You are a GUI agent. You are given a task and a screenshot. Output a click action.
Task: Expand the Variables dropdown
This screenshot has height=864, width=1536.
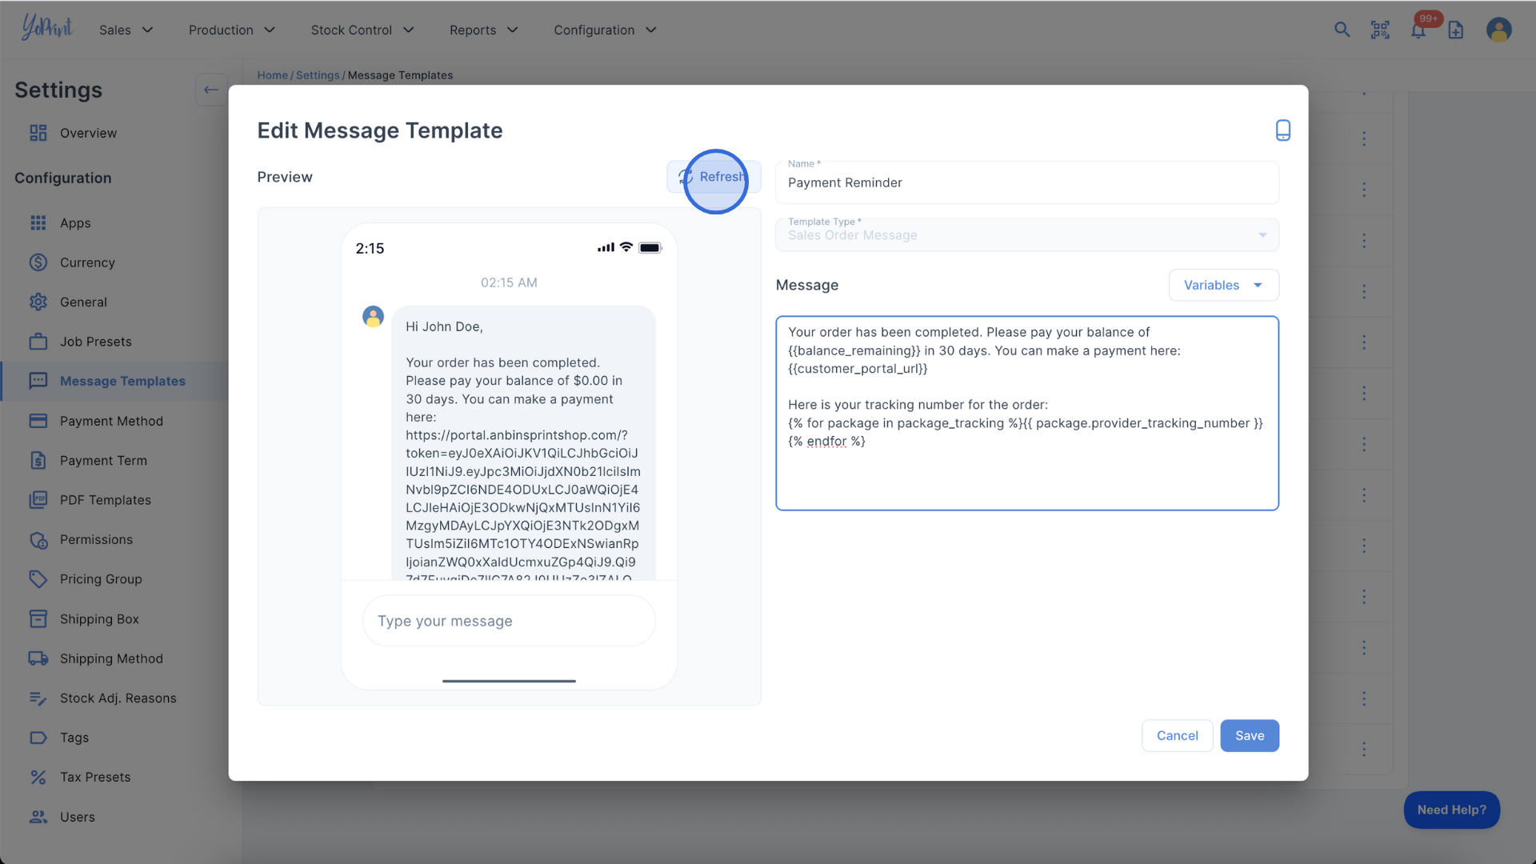1223,285
